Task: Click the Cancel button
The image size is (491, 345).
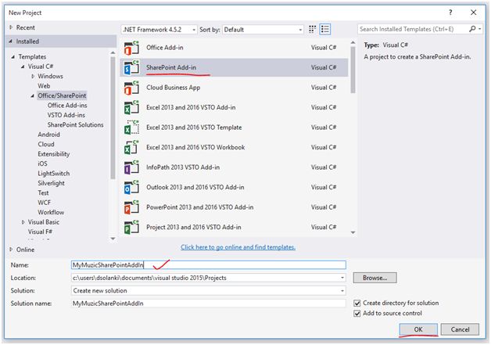Action: [460, 329]
